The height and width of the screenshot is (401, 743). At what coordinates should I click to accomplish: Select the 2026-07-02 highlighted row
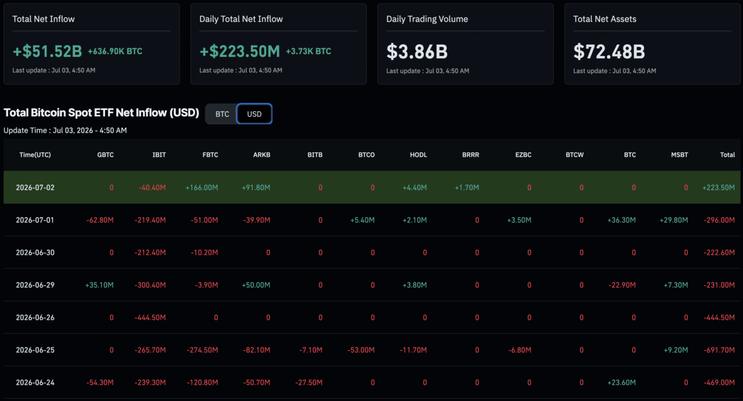point(372,187)
